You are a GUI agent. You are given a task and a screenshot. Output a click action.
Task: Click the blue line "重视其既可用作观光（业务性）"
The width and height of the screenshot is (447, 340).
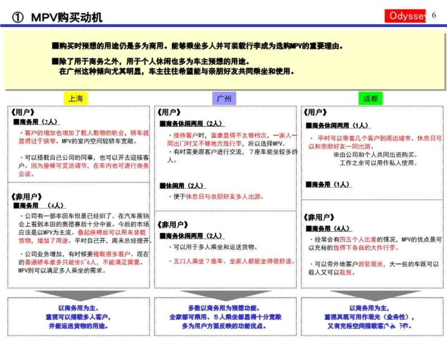coord(369,317)
